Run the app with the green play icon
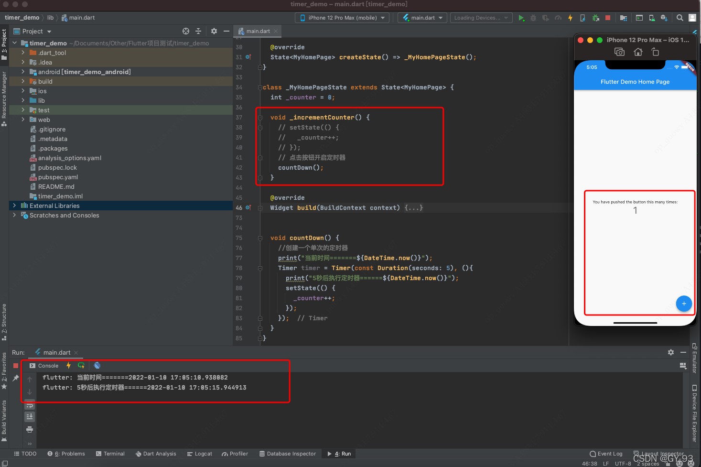701x467 pixels. point(521,18)
